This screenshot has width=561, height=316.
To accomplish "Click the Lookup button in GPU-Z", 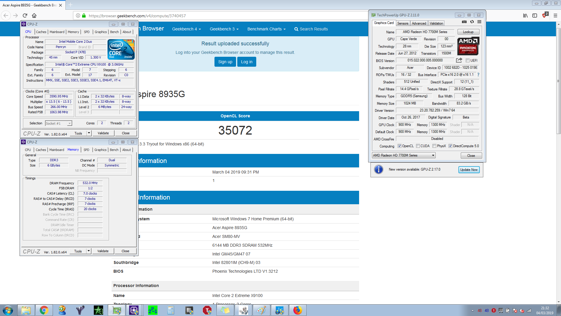I will 468,32.
